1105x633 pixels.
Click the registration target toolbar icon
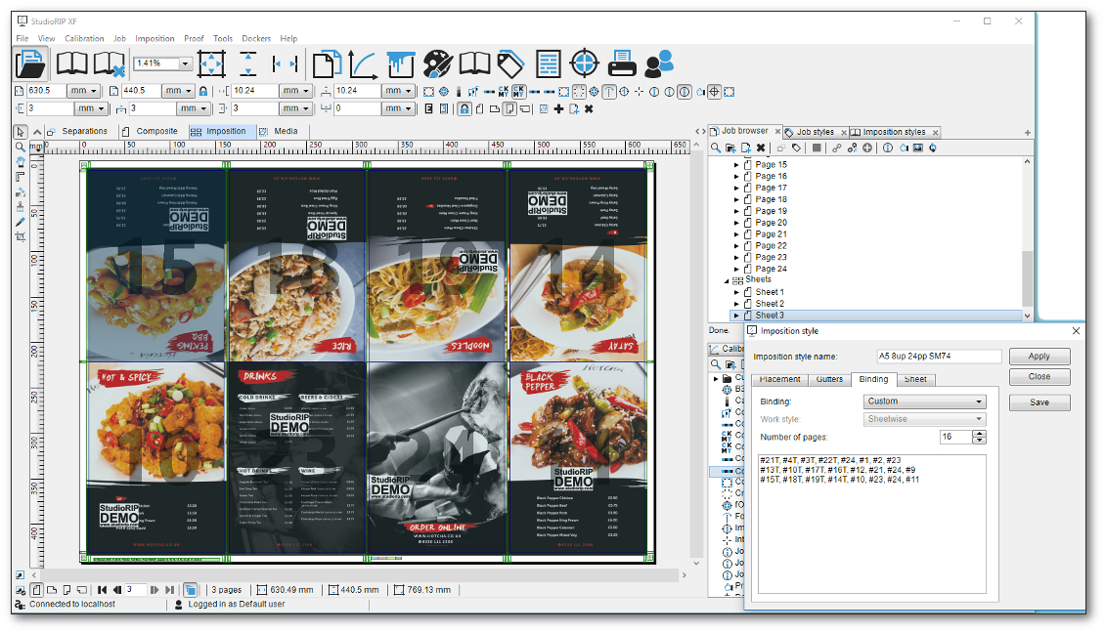[x=584, y=63]
